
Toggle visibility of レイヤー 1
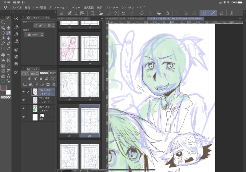click(x=24, y=109)
